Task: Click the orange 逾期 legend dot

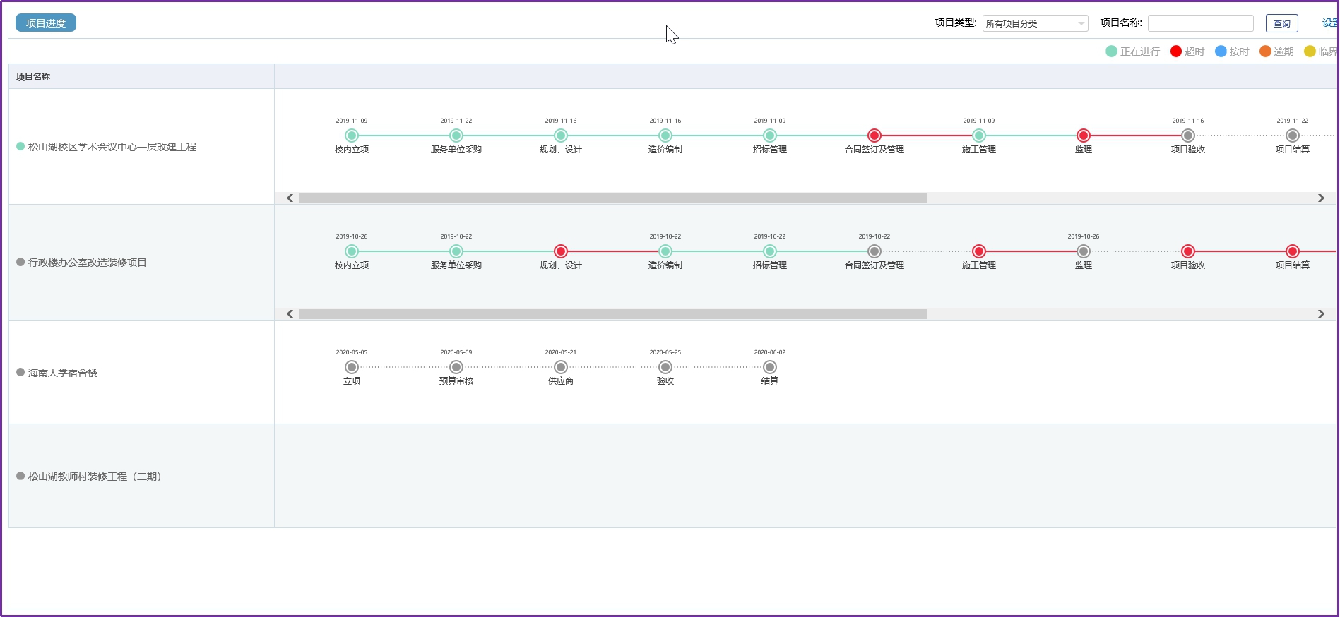Action: [1265, 52]
